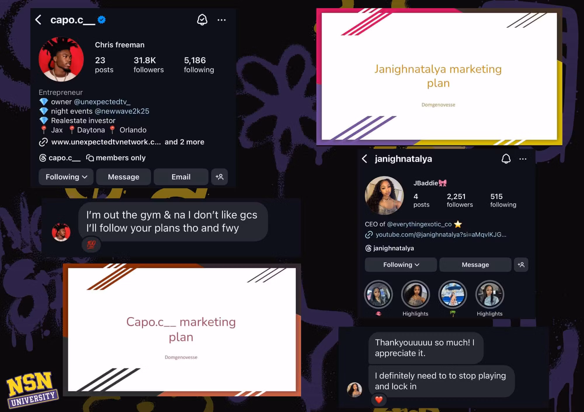Expand Following dropdown on janighnatalya profile

[401, 265]
